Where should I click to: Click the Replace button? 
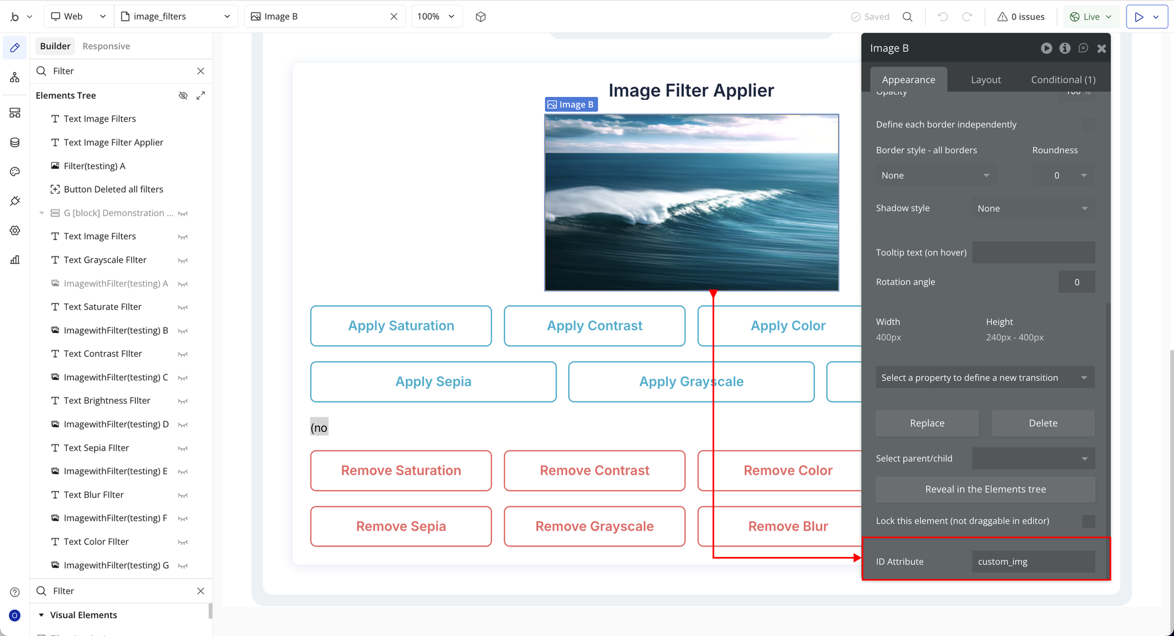click(x=927, y=423)
